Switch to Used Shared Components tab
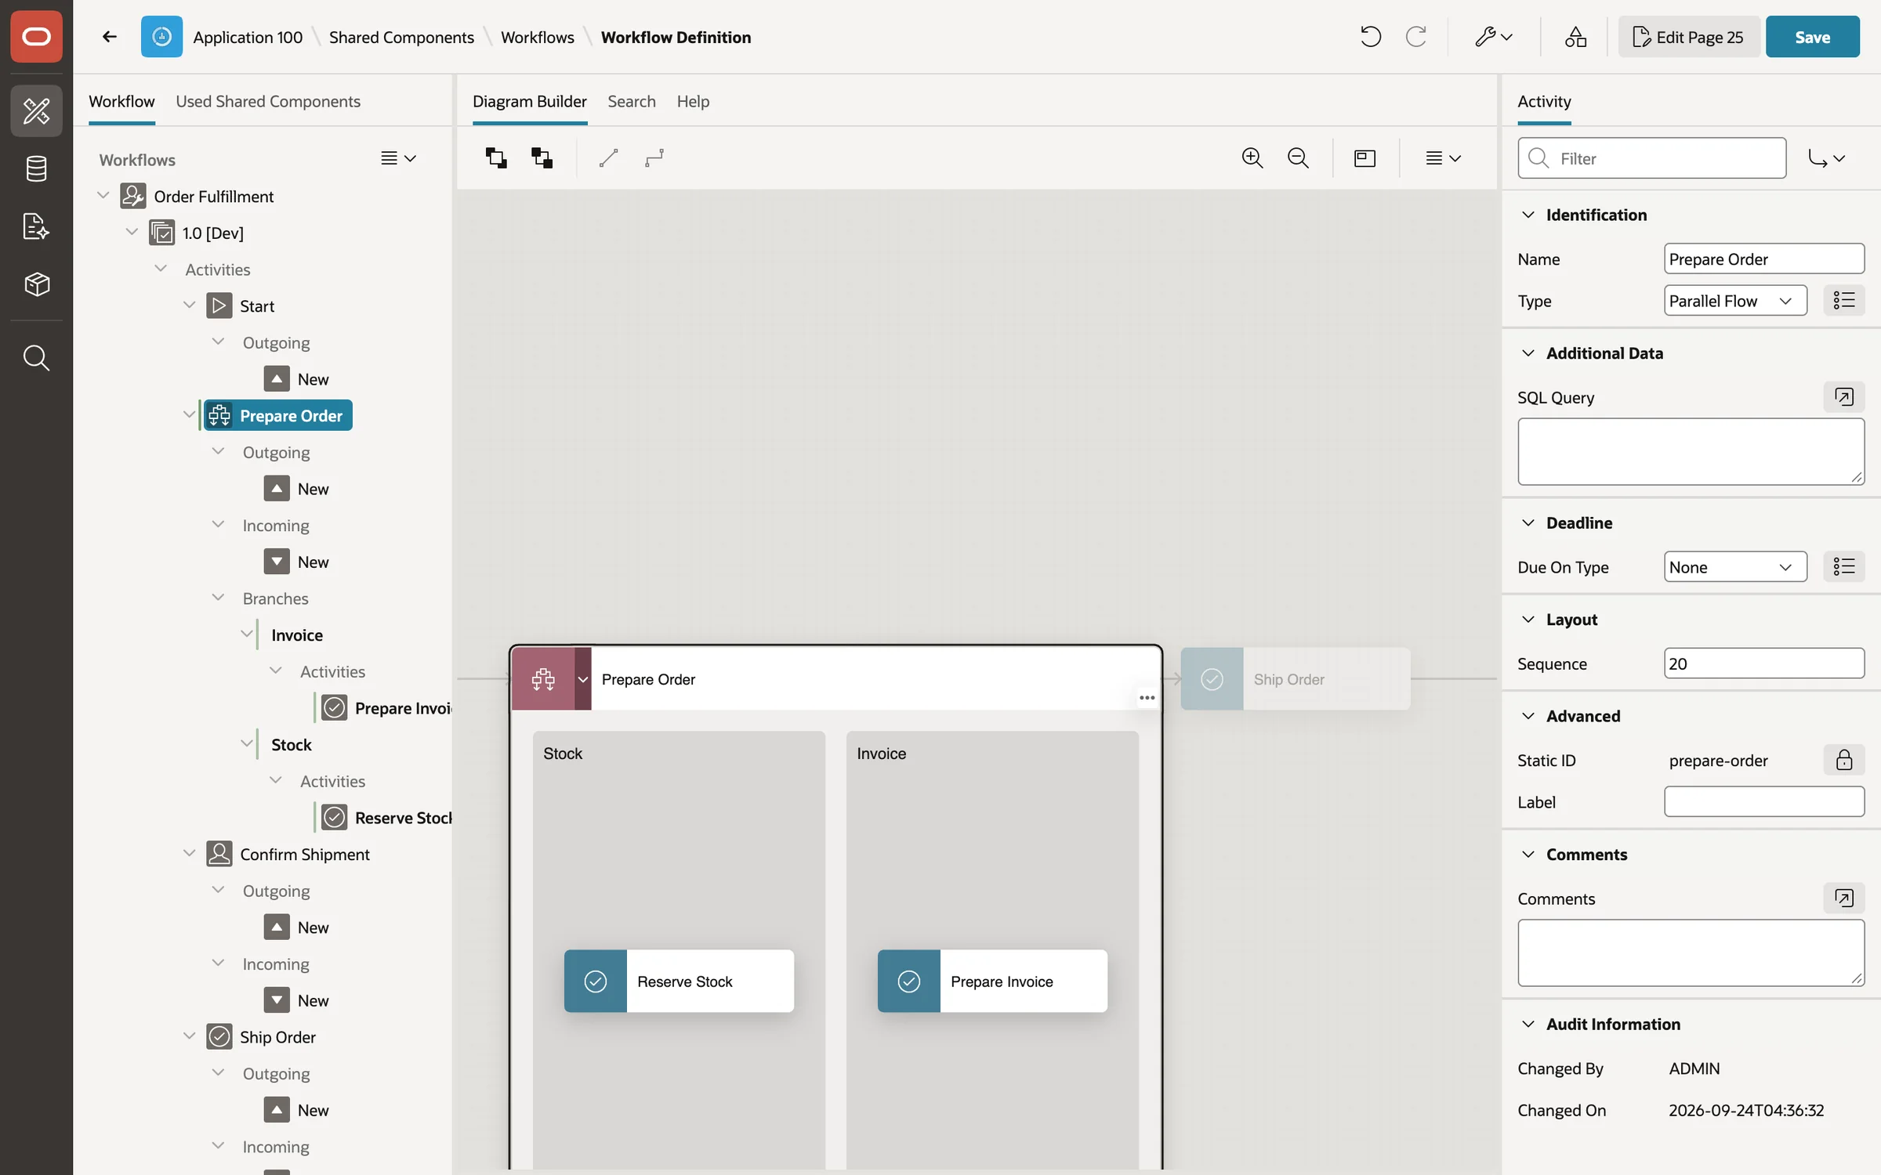 pos(268,101)
